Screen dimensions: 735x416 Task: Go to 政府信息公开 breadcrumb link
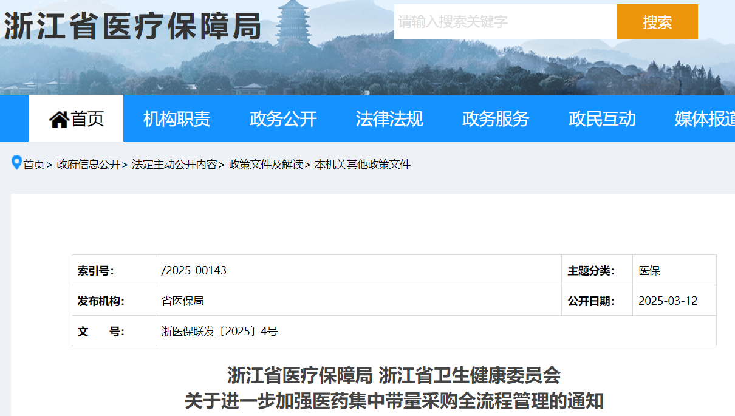pos(89,165)
